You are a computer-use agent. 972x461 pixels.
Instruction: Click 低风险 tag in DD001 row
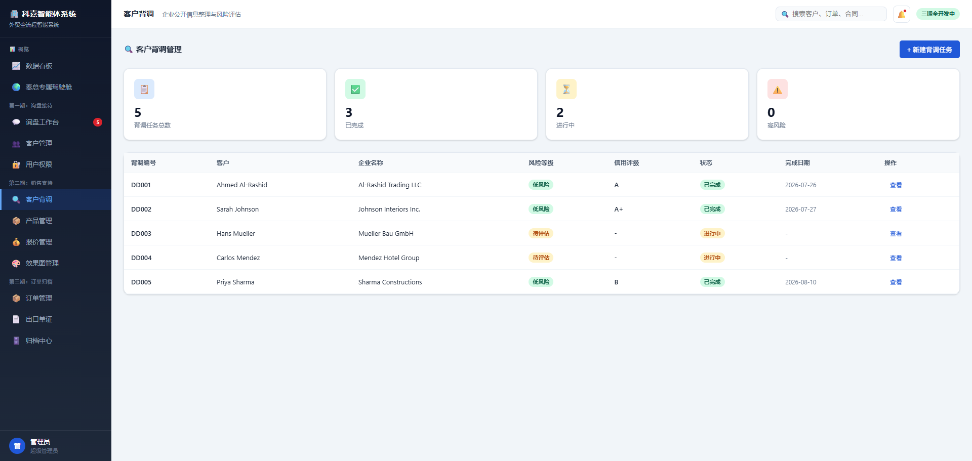tap(541, 185)
